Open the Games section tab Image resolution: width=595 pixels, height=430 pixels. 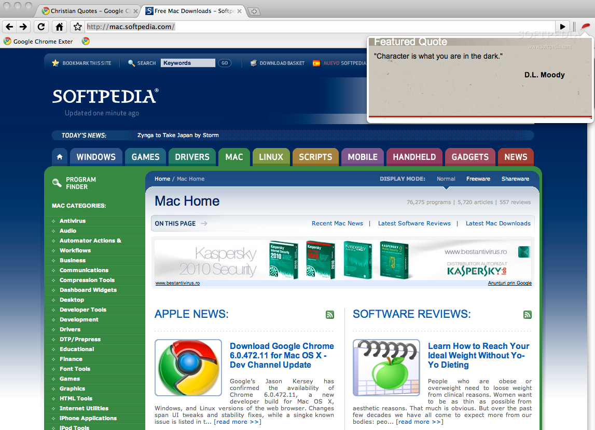[145, 157]
